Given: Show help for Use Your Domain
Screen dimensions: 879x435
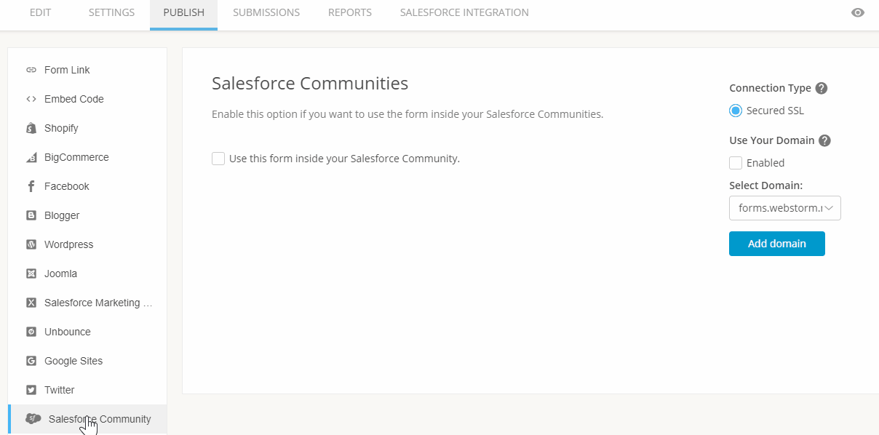Looking at the screenshot, I should (x=824, y=140).
